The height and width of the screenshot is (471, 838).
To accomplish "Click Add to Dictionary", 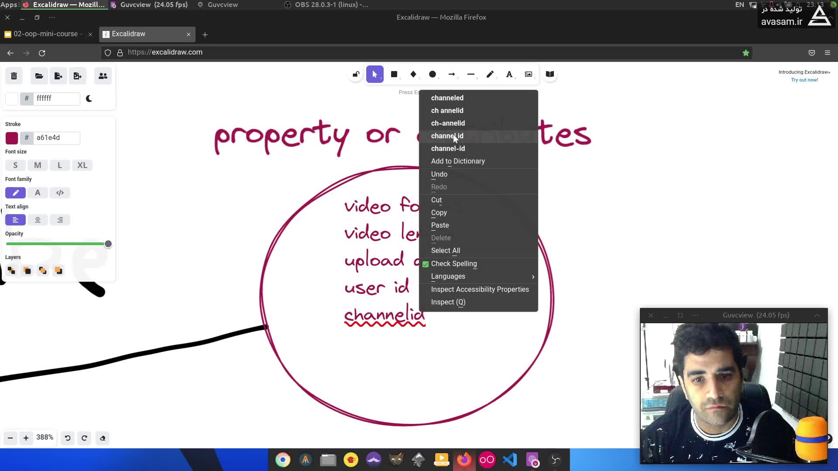I will point(458,161).
